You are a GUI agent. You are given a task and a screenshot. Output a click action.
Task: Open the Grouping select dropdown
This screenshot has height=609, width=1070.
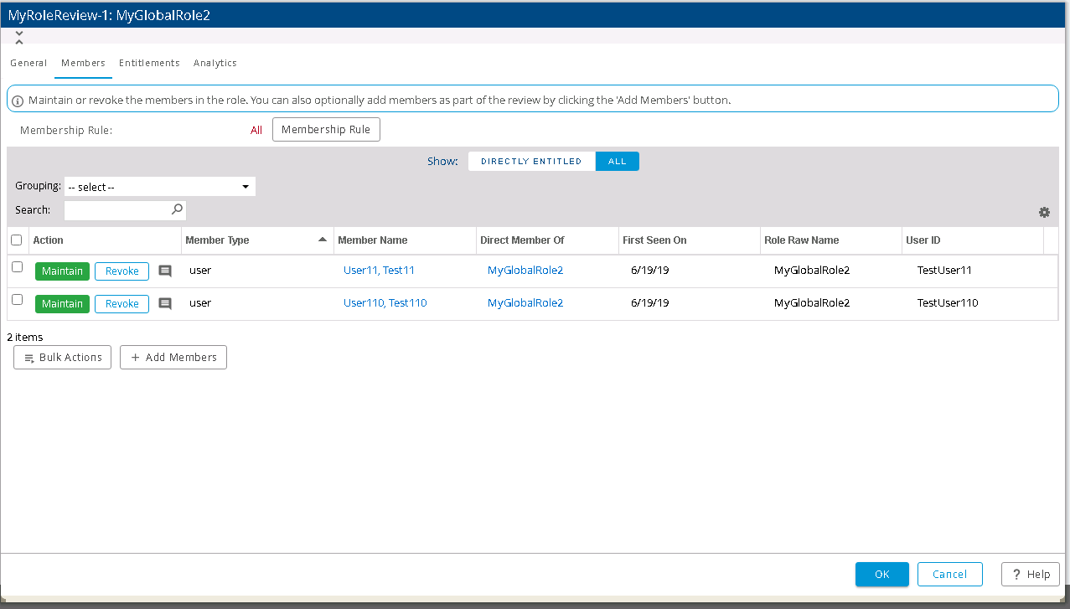160,187
